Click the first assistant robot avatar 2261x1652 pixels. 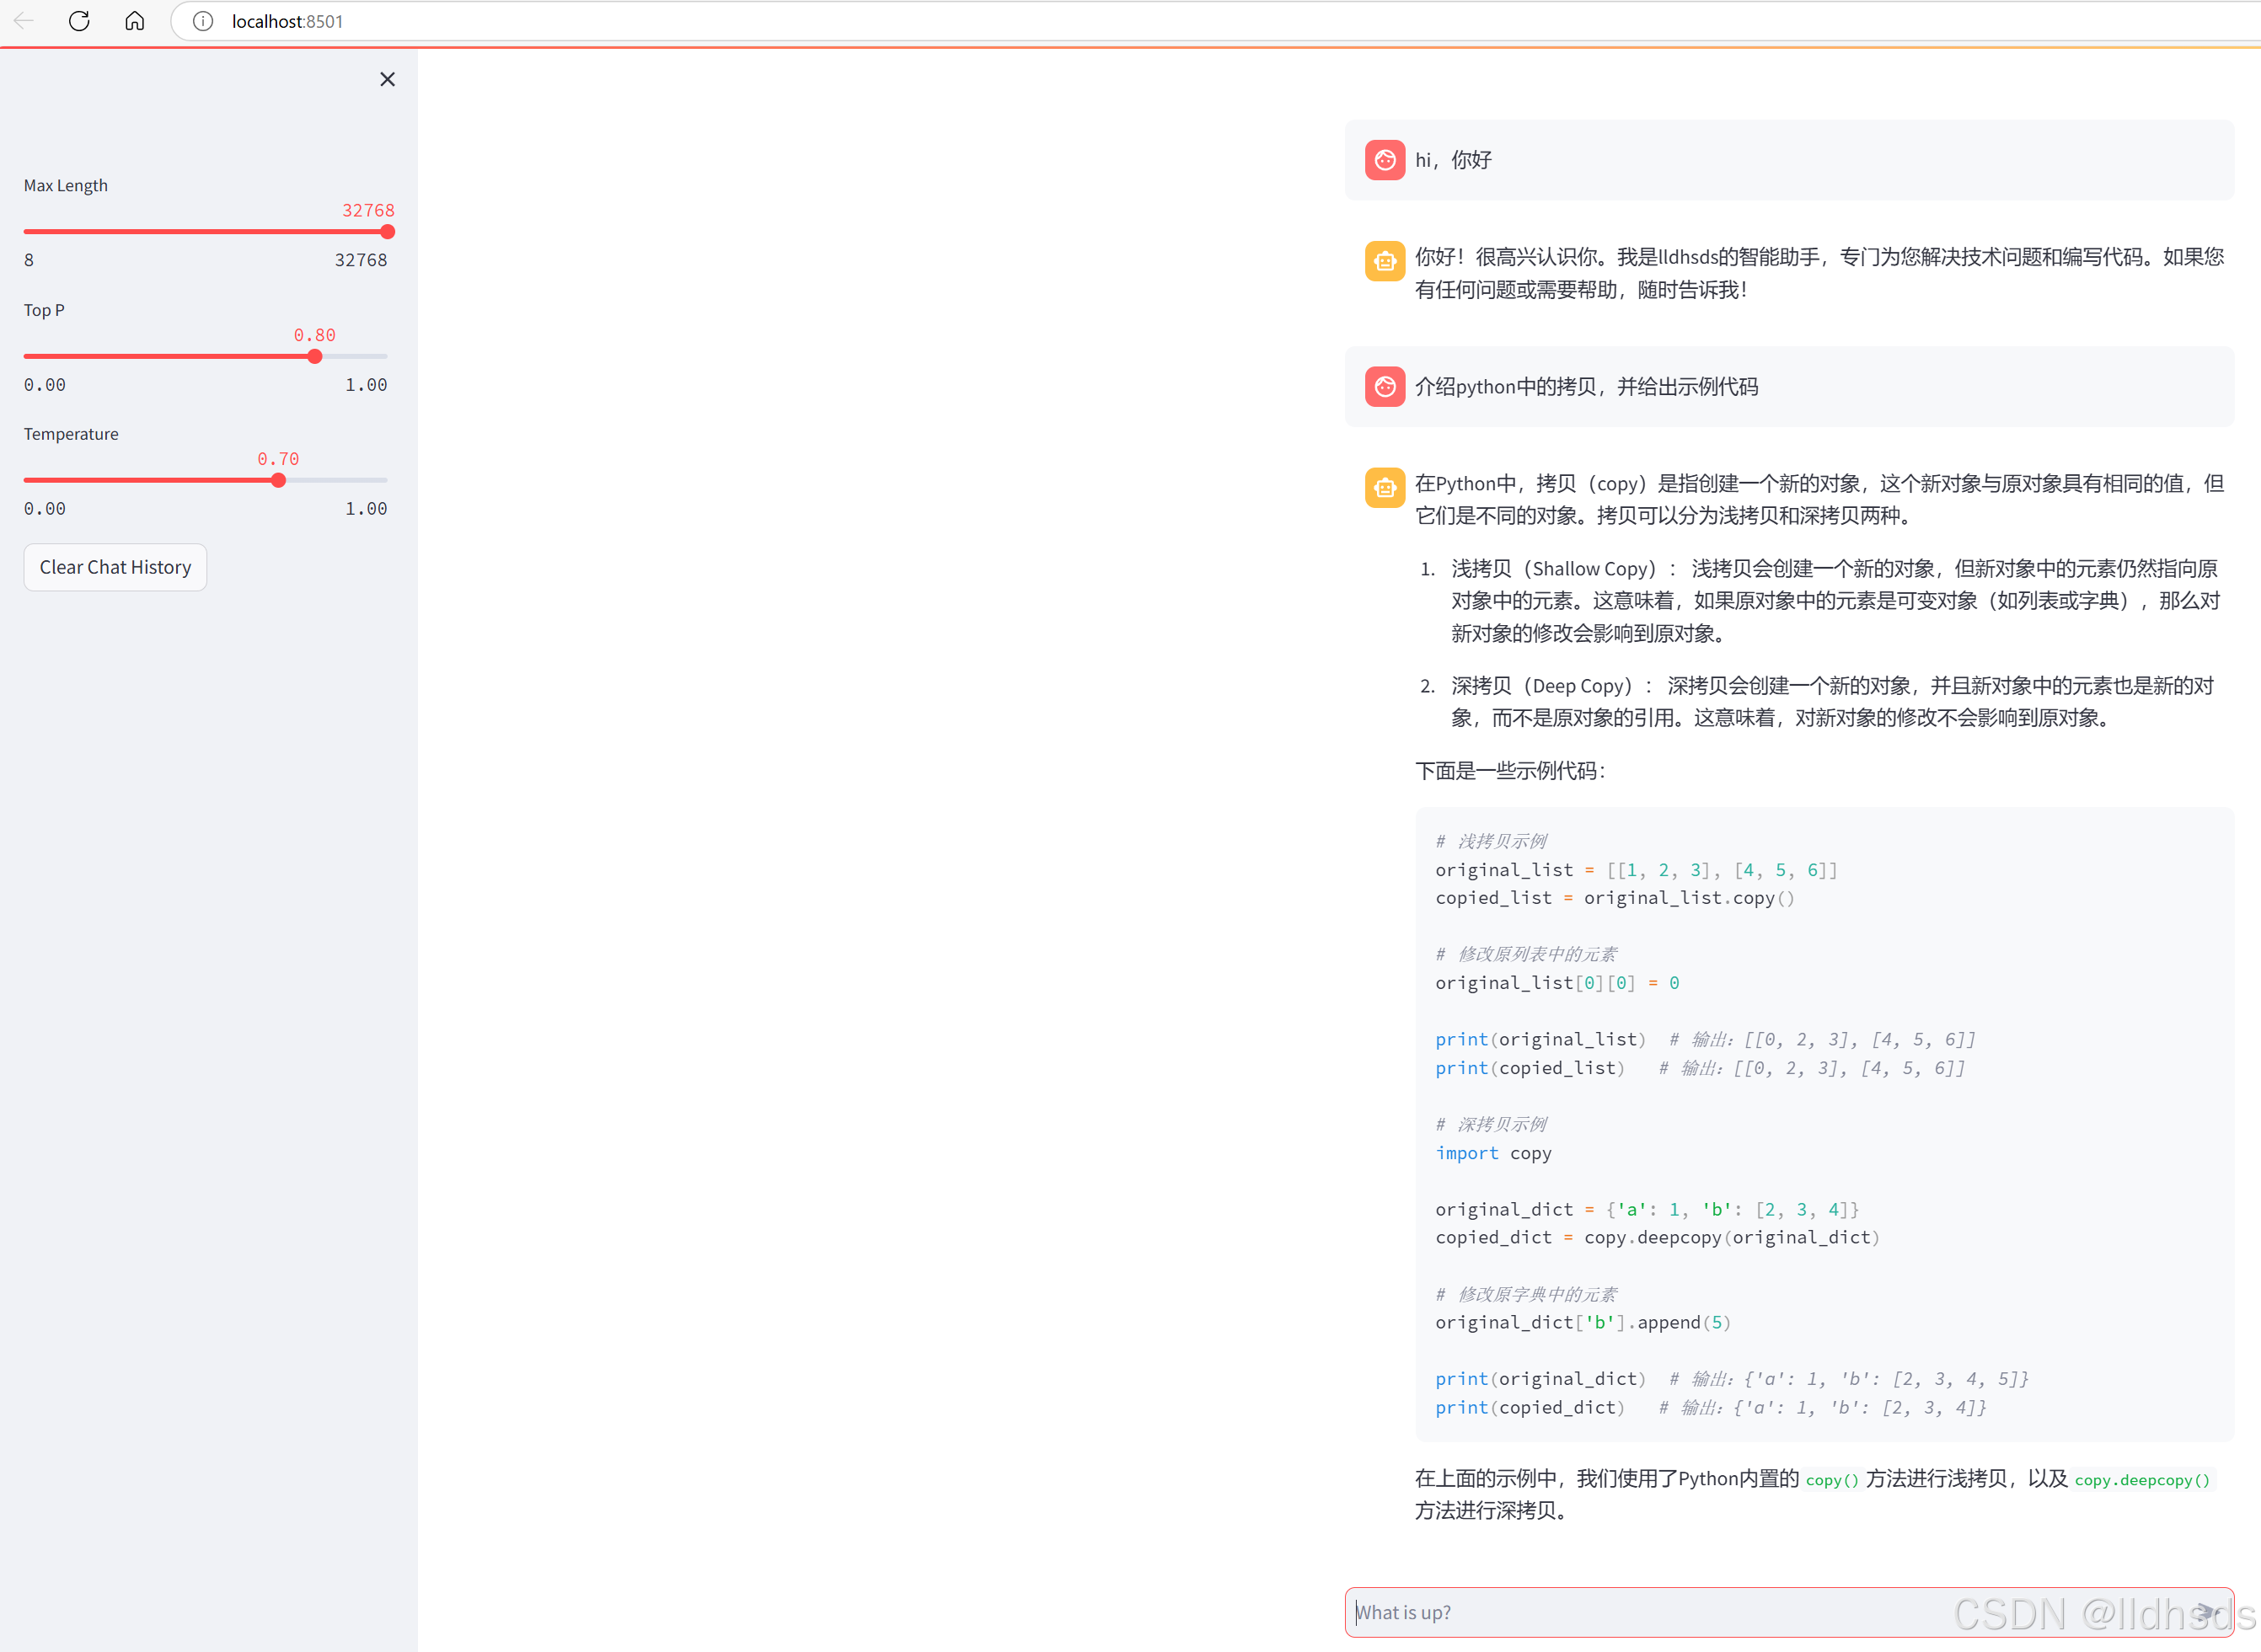coord(1385,261)
